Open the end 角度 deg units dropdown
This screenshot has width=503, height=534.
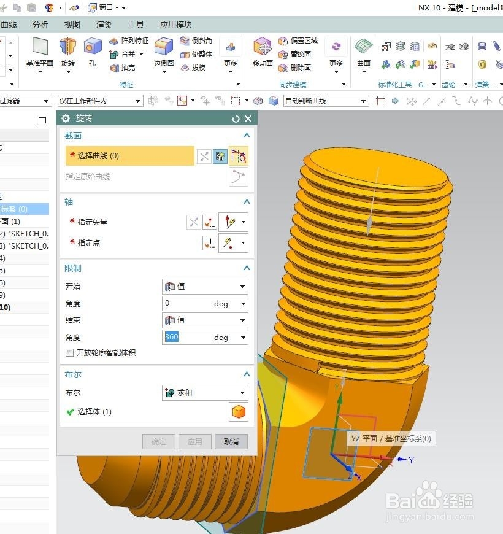(x=244, y=338)
